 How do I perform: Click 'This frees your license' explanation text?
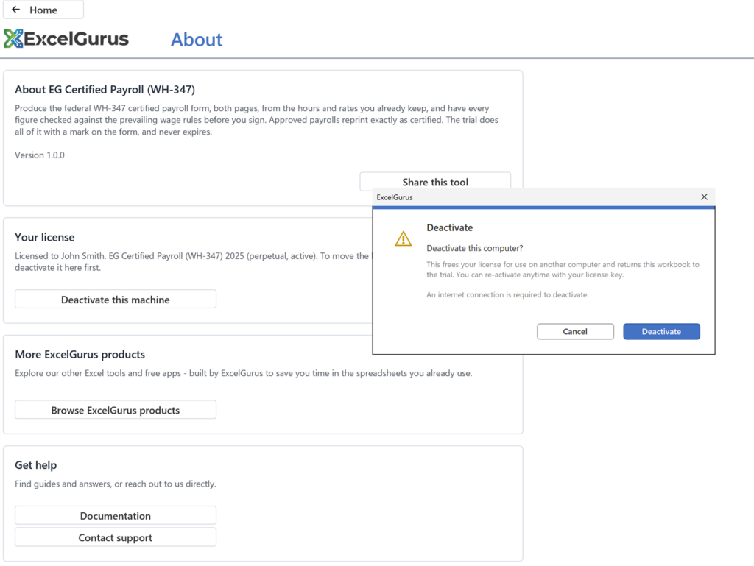pyautogui.click(x=563, y=269)
